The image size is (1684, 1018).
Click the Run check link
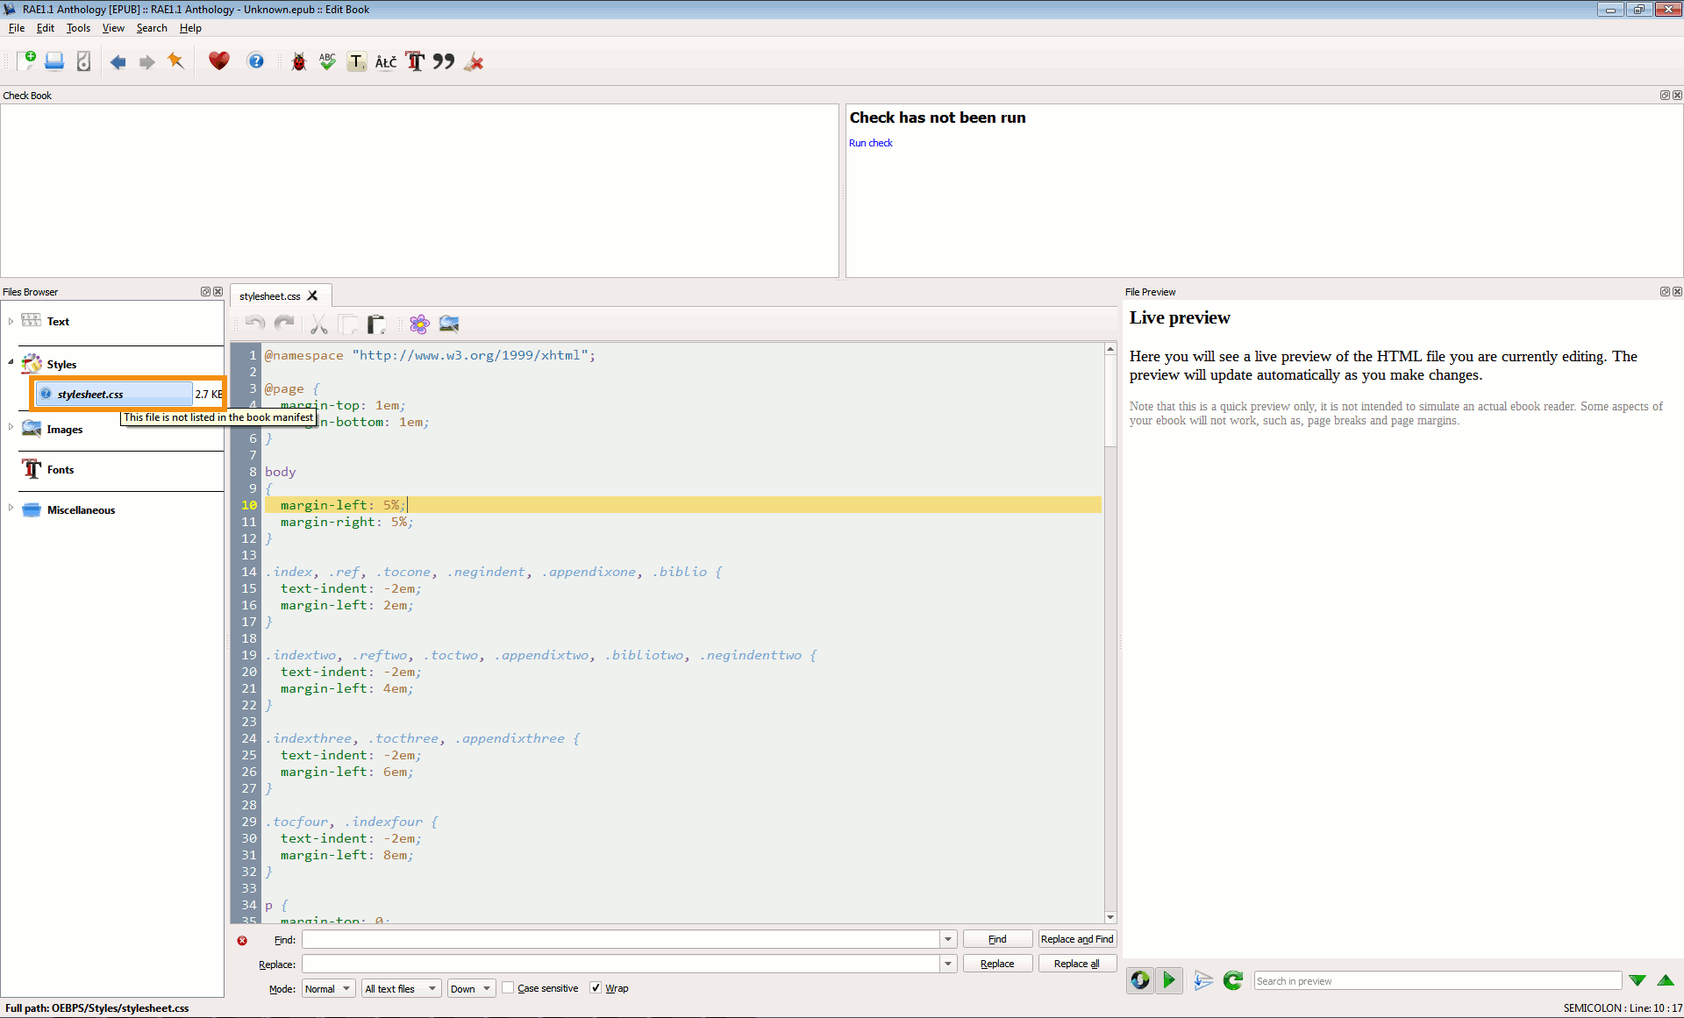(x=870, y=143)
